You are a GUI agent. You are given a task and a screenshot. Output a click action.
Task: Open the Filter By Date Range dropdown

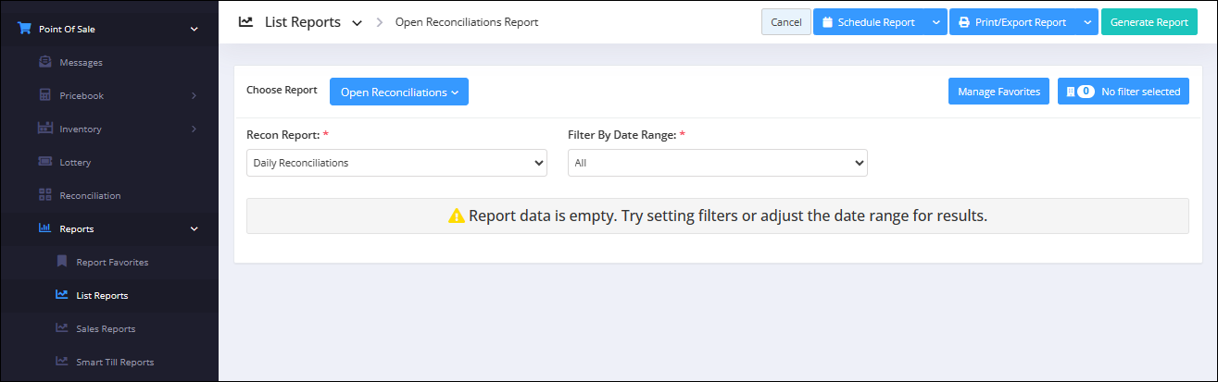tap(717, 163)
